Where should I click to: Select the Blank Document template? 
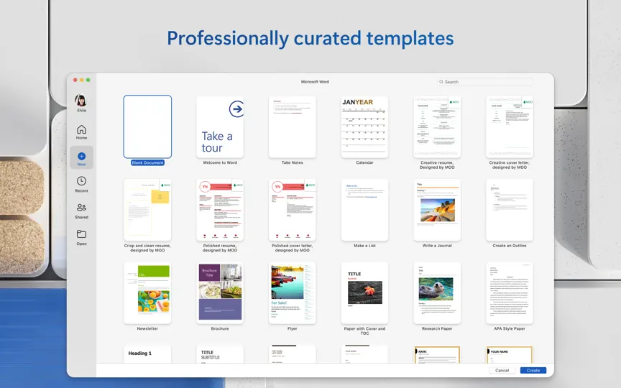(x=147, y=126)
